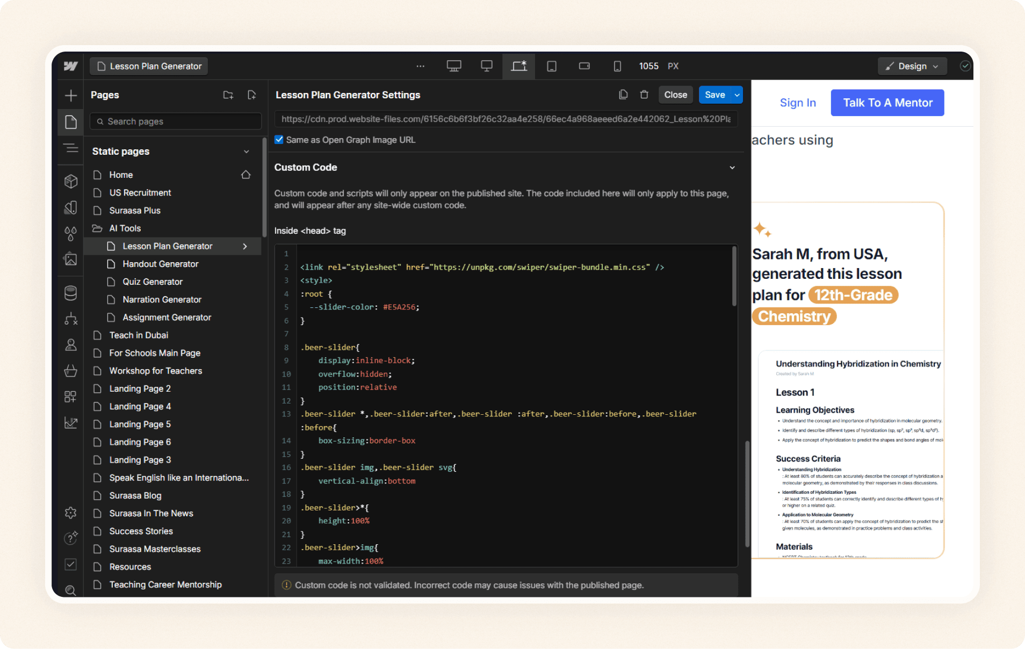Collapse the Static pages section
The width and height of the screenshot is (1025, 649).
(x=247, y=152)
